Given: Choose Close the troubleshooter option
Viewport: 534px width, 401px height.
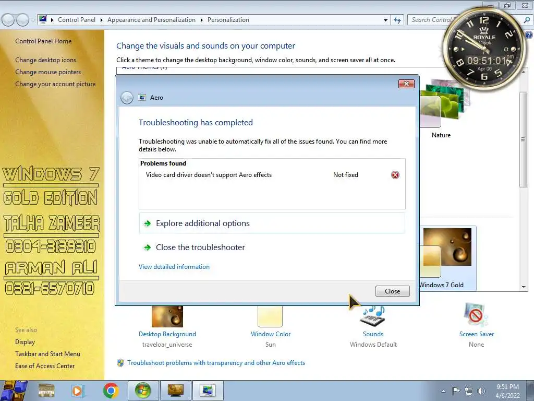Looking at the screenshot, I should (200, 247).
